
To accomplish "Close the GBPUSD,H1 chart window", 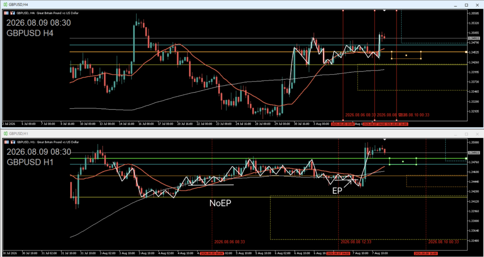I will coord(478,134).
